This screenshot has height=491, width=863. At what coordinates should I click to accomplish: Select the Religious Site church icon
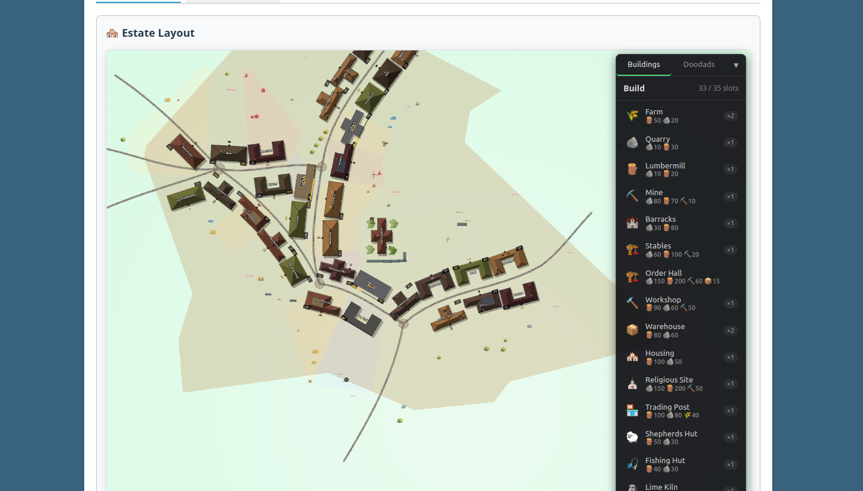(632, 384)
